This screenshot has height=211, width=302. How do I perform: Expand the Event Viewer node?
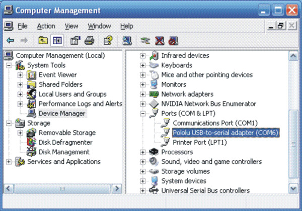click(x=20, y=75)
